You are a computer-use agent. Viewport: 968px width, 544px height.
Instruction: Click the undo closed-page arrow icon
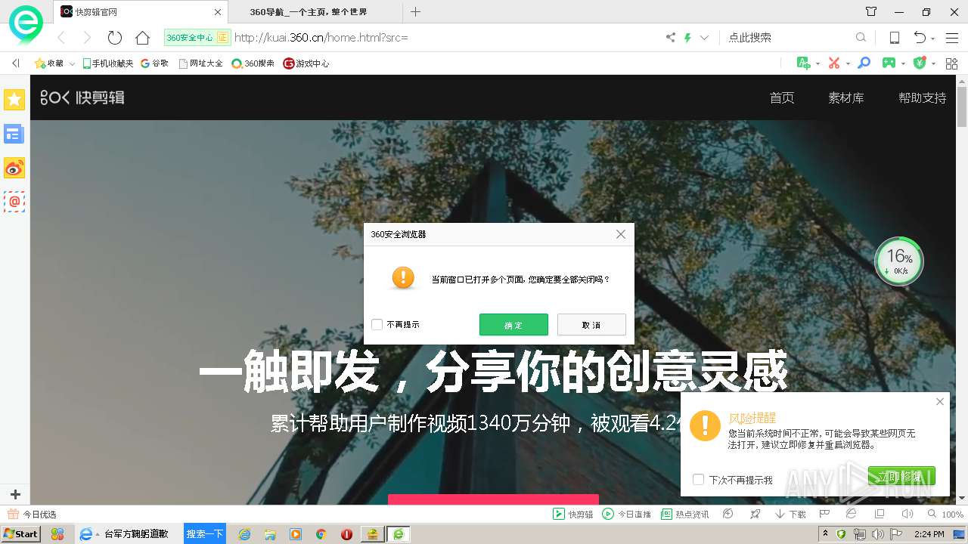[920, 37]
